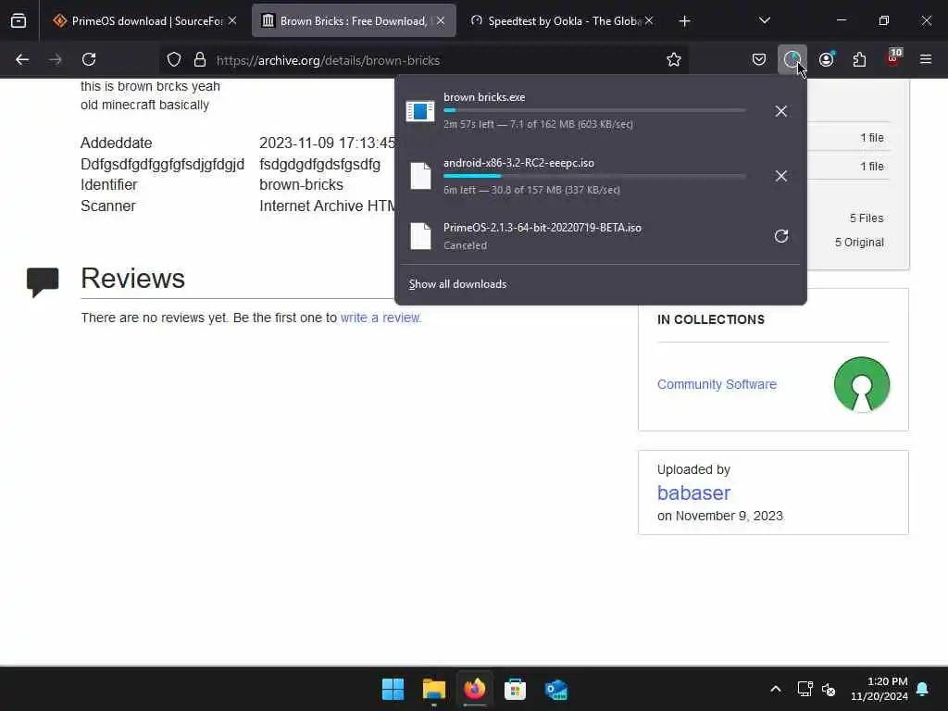948x711 pixels.
Task: Click the 5 Original entry
Action: coord(859,243)
